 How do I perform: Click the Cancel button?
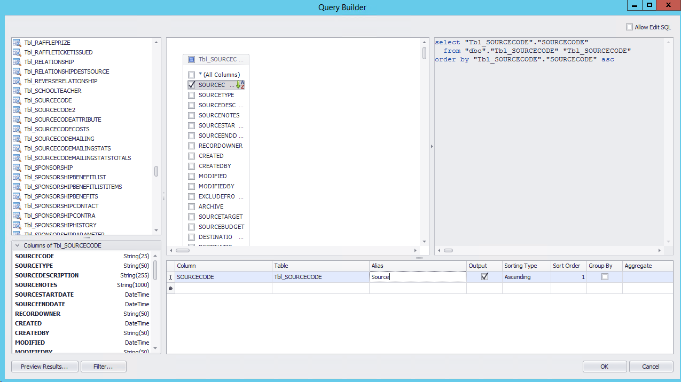pos(651,367)
